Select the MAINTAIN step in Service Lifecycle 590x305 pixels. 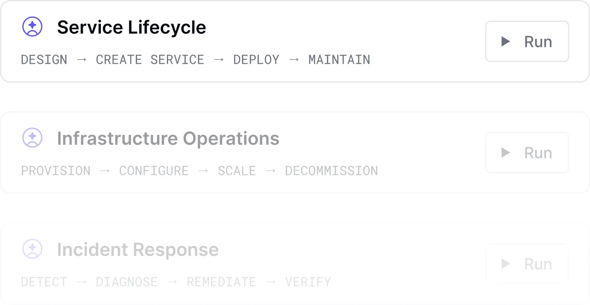pyautogui.click(x=339, y=59)
